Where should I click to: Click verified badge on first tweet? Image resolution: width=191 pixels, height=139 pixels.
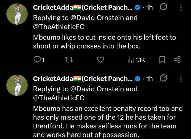(138, 8)
